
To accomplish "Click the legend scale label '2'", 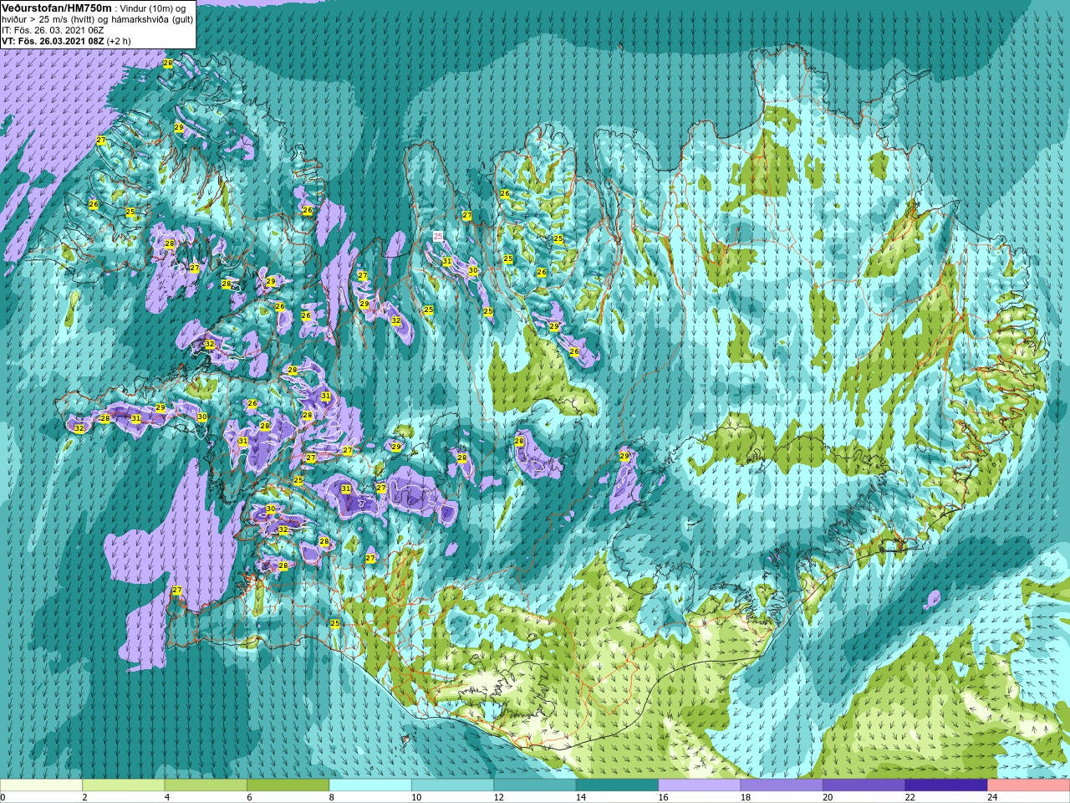I will coord(84,797).
